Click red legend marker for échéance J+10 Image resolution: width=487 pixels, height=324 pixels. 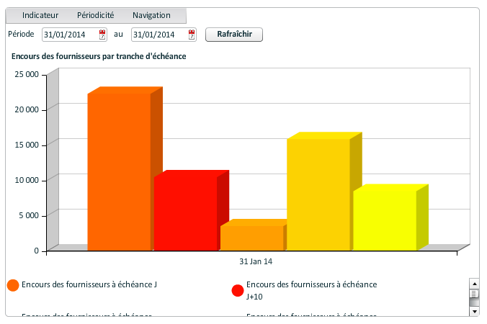[238, 290]
